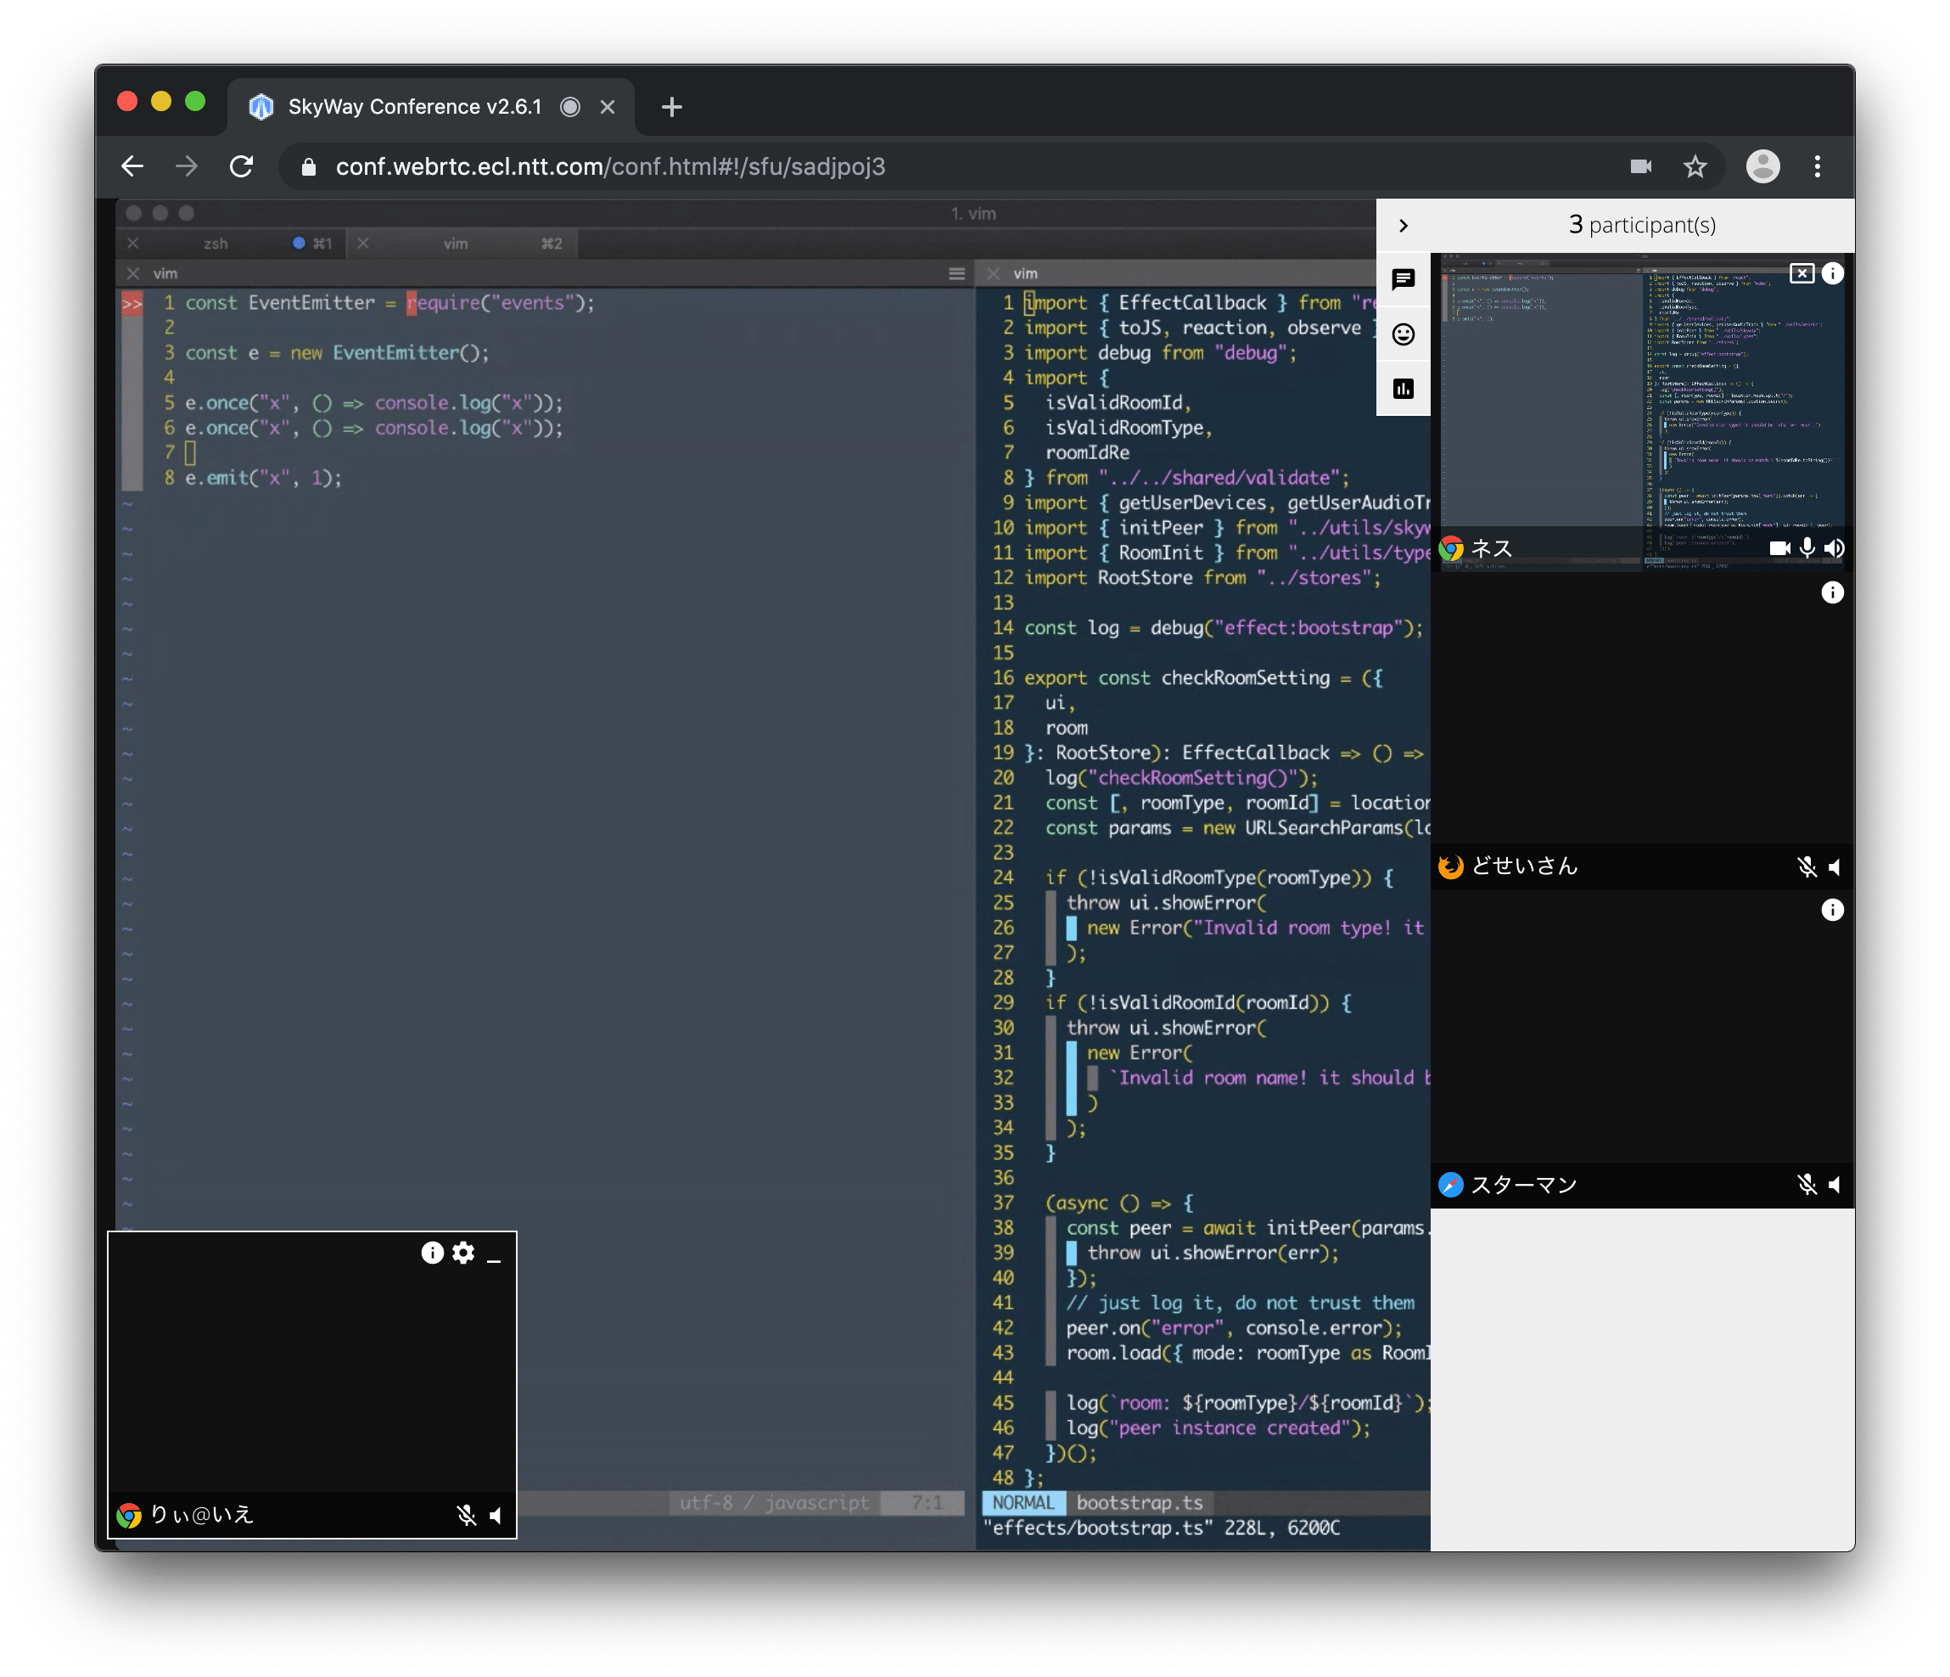Go forward in browser history
The image size is (1950, 1677).
point(188,166)
